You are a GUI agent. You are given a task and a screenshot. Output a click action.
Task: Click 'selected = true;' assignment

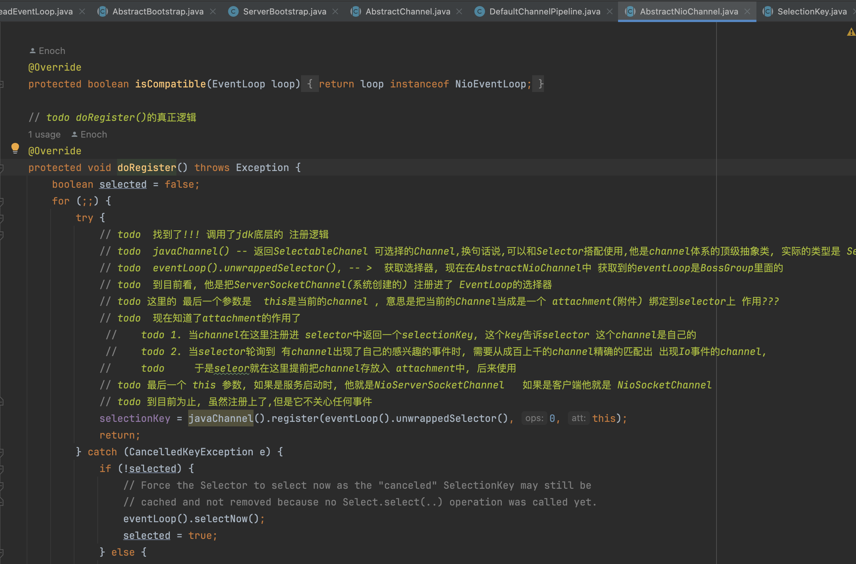[170, 535]
